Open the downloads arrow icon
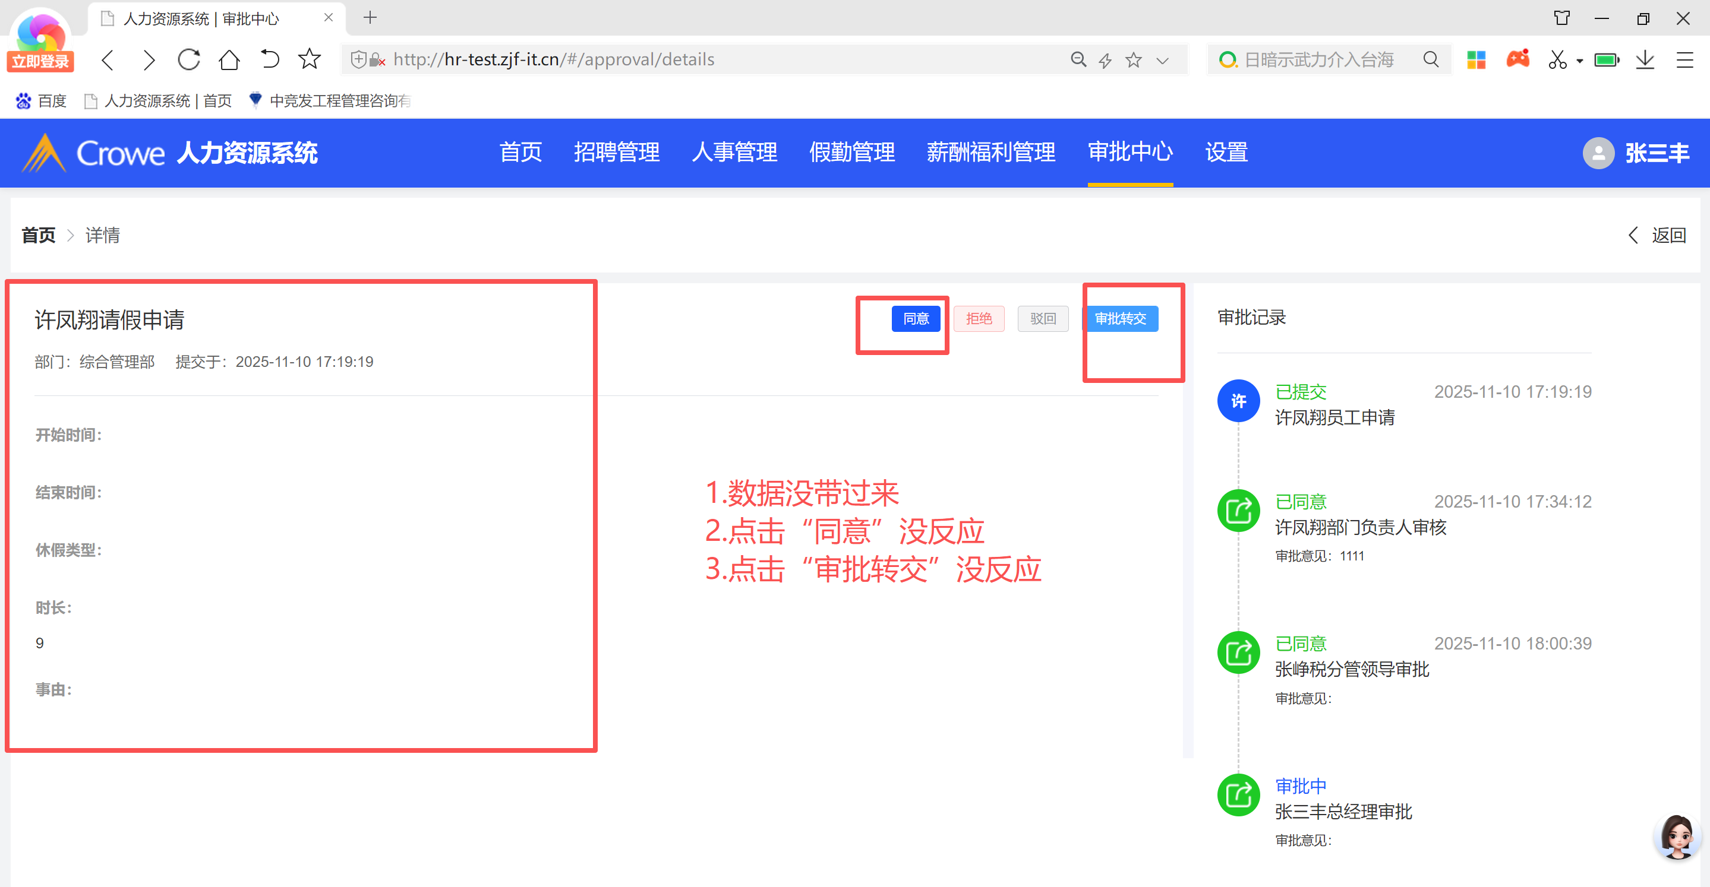This screenshot has width=1710, height=887. tap(1645, 60)
